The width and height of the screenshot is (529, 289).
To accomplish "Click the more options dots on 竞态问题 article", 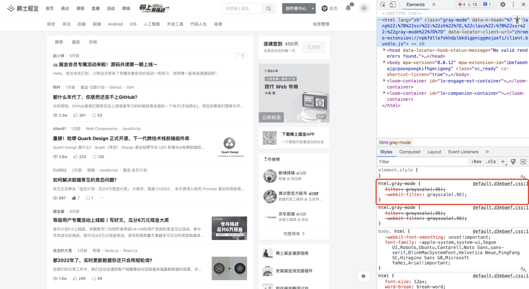I will click(x=101, y=198).
